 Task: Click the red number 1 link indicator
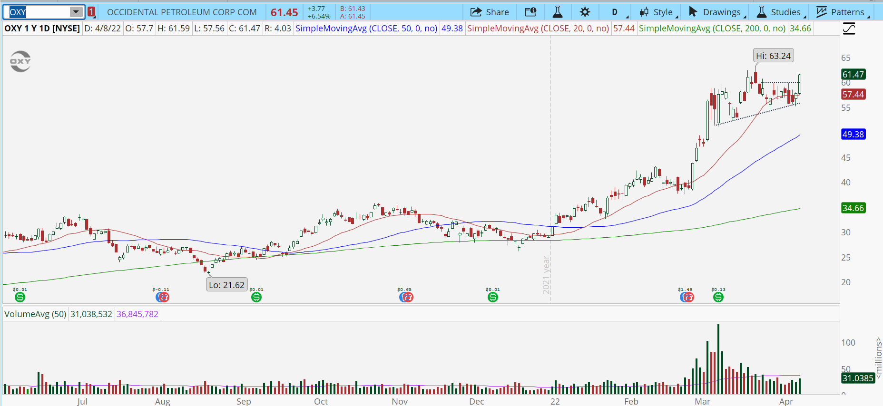point(91,12)
